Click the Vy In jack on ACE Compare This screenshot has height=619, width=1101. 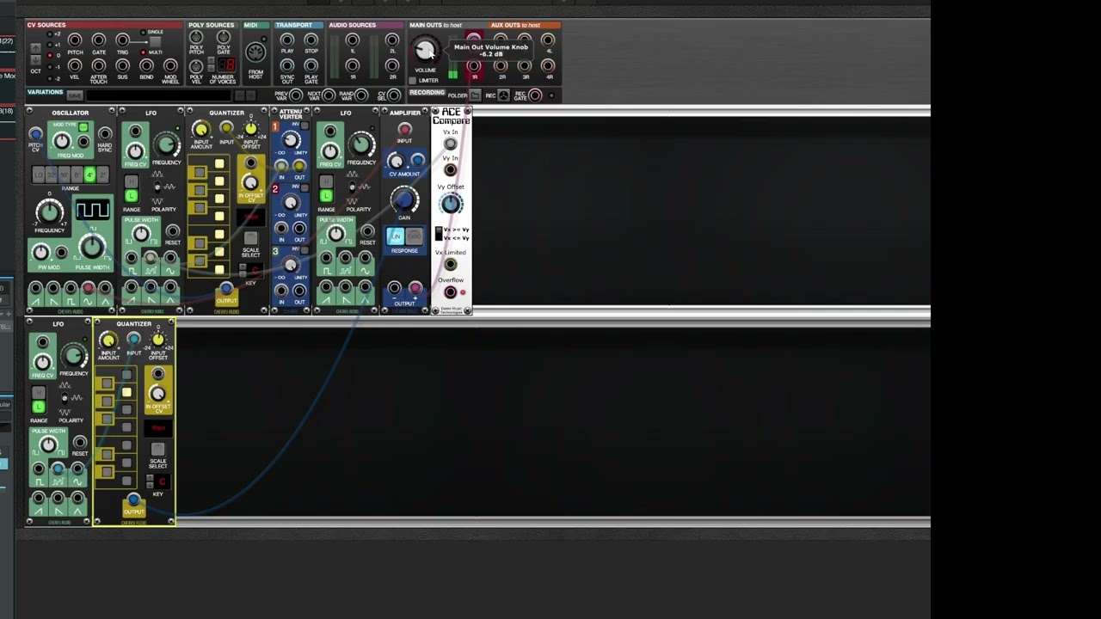pyautogui.click(x=450, y=169)
